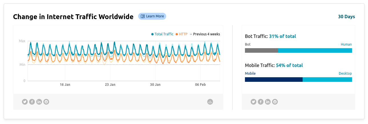Click the Desktop label of mobile bar

point(345,74)
